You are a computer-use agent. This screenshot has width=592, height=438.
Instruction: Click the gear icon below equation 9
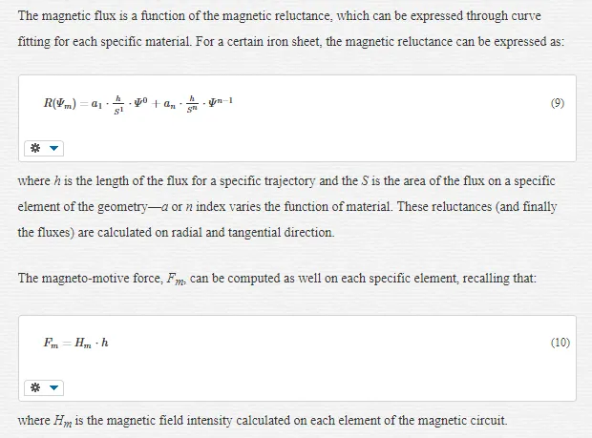point(35,148)
